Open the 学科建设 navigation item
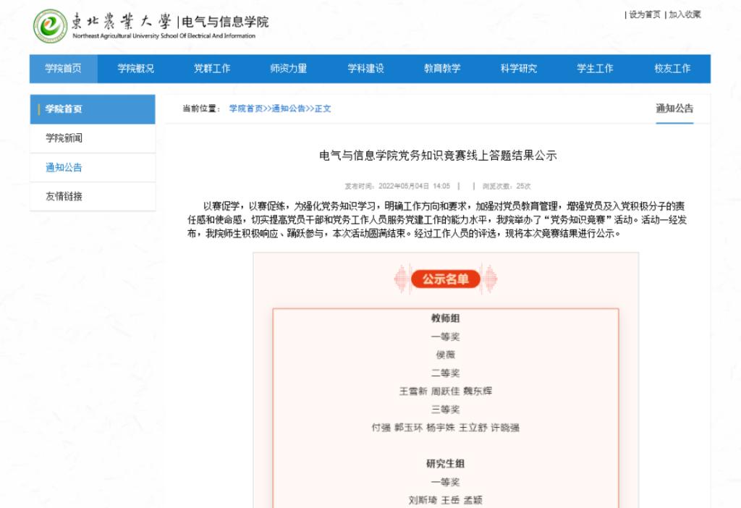741x508 pixels. click(x=365, y=69)
